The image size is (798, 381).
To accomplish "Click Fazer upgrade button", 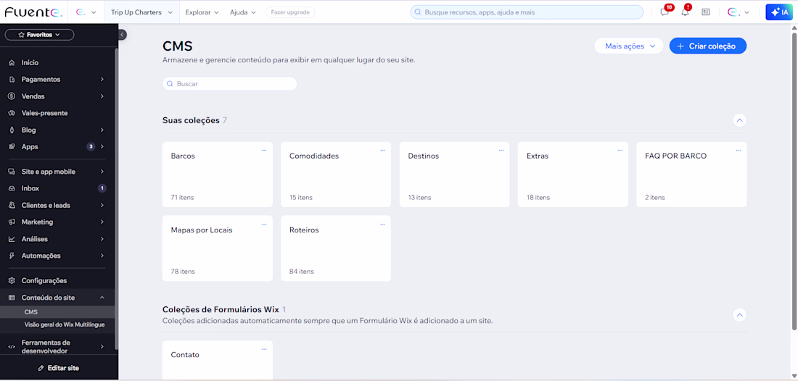I will (290, 12).
